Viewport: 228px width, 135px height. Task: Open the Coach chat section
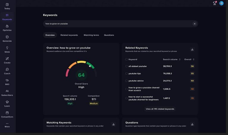[x=7, y=71]
